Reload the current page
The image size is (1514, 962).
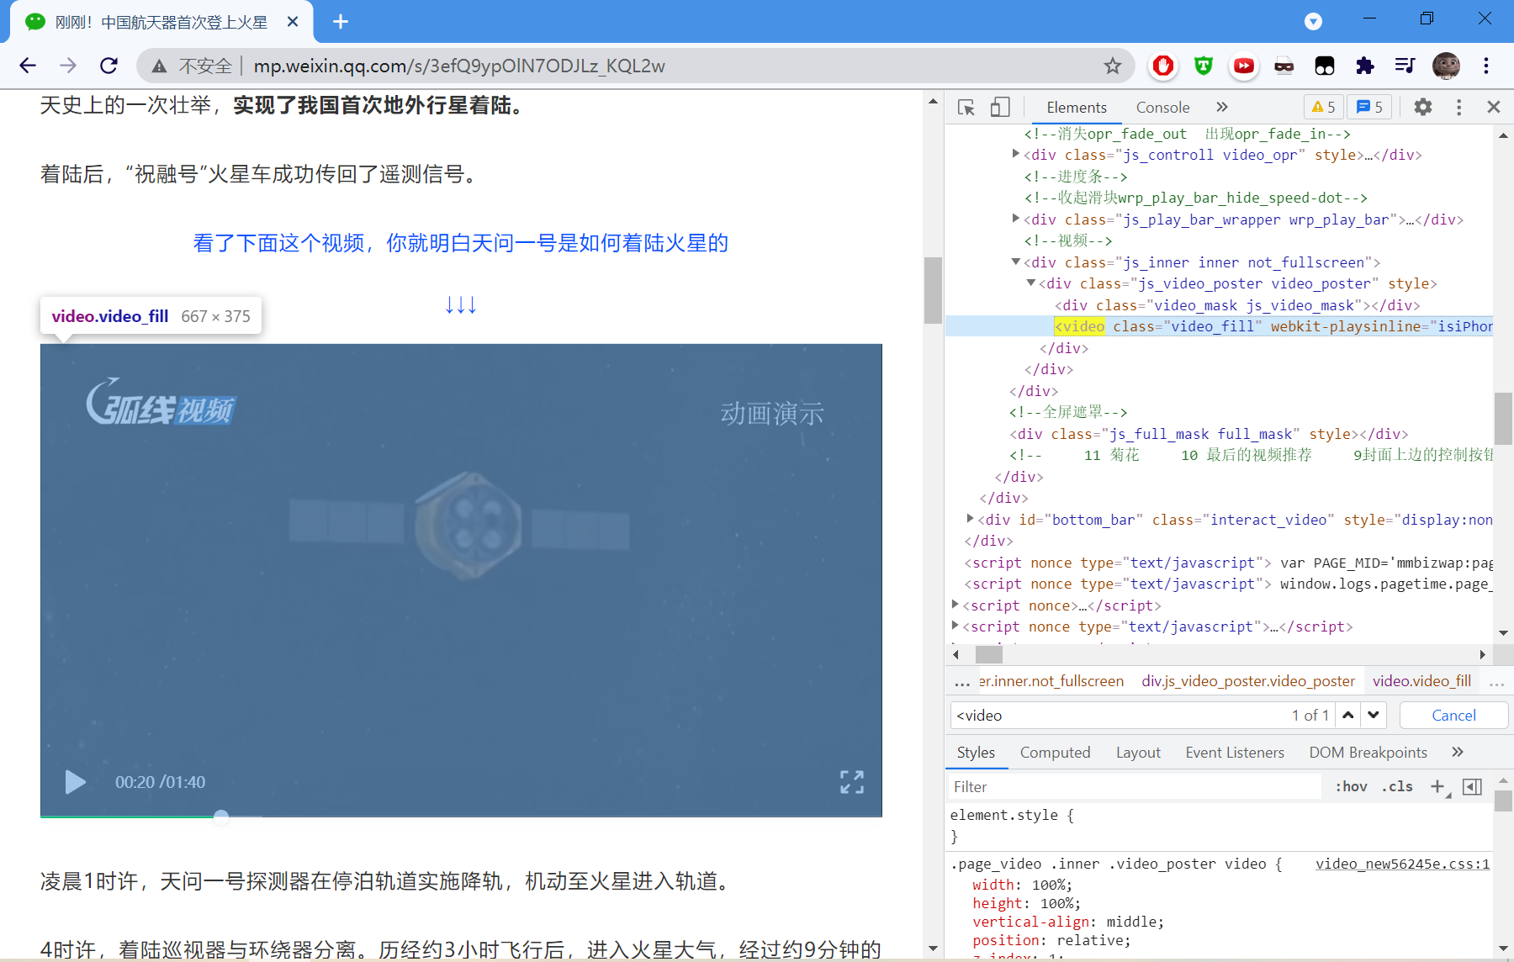click(x=109, y=66)
